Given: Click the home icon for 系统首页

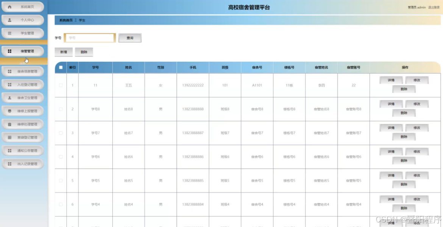Looking at the screenshot, I should click(9, 7).
